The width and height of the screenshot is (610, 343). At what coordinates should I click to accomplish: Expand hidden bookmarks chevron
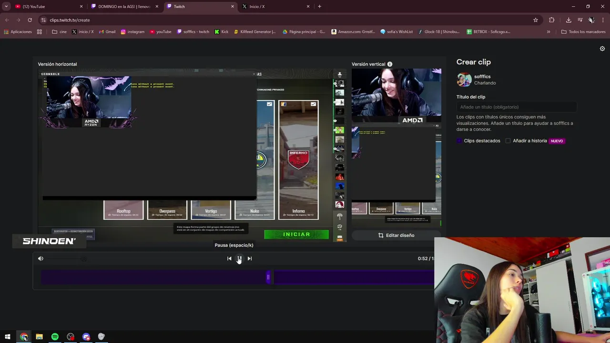click(549, 32)
